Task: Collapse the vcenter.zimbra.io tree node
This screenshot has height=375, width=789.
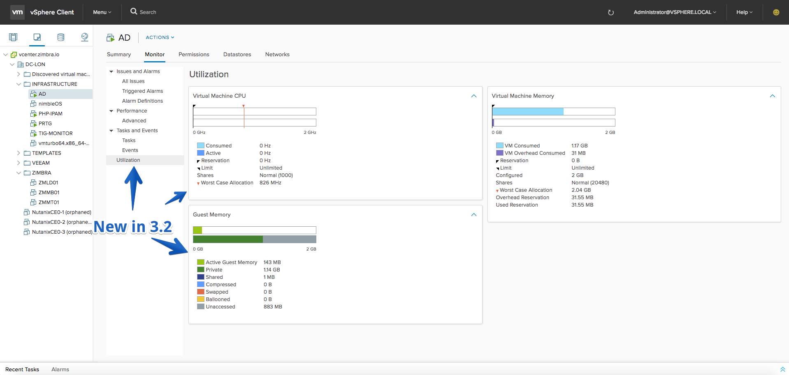Action: [5, 55]
